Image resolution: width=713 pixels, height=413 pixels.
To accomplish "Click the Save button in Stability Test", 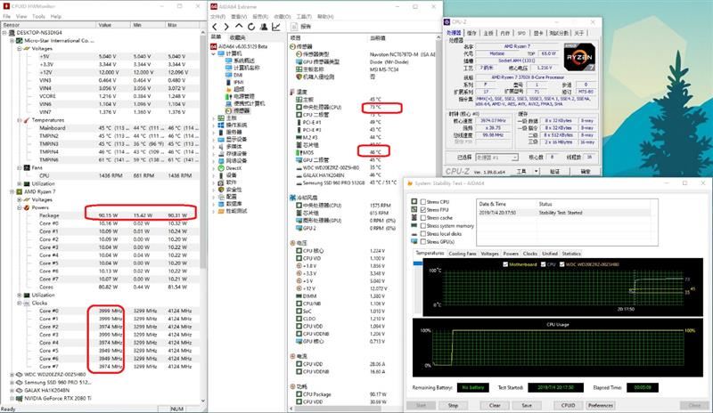I will (527, 405).
